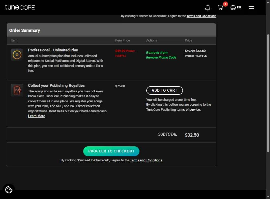Screen dimensions: 270x199
Task: Open Terms and Conditions below checkout button
Action: [146, 160]
